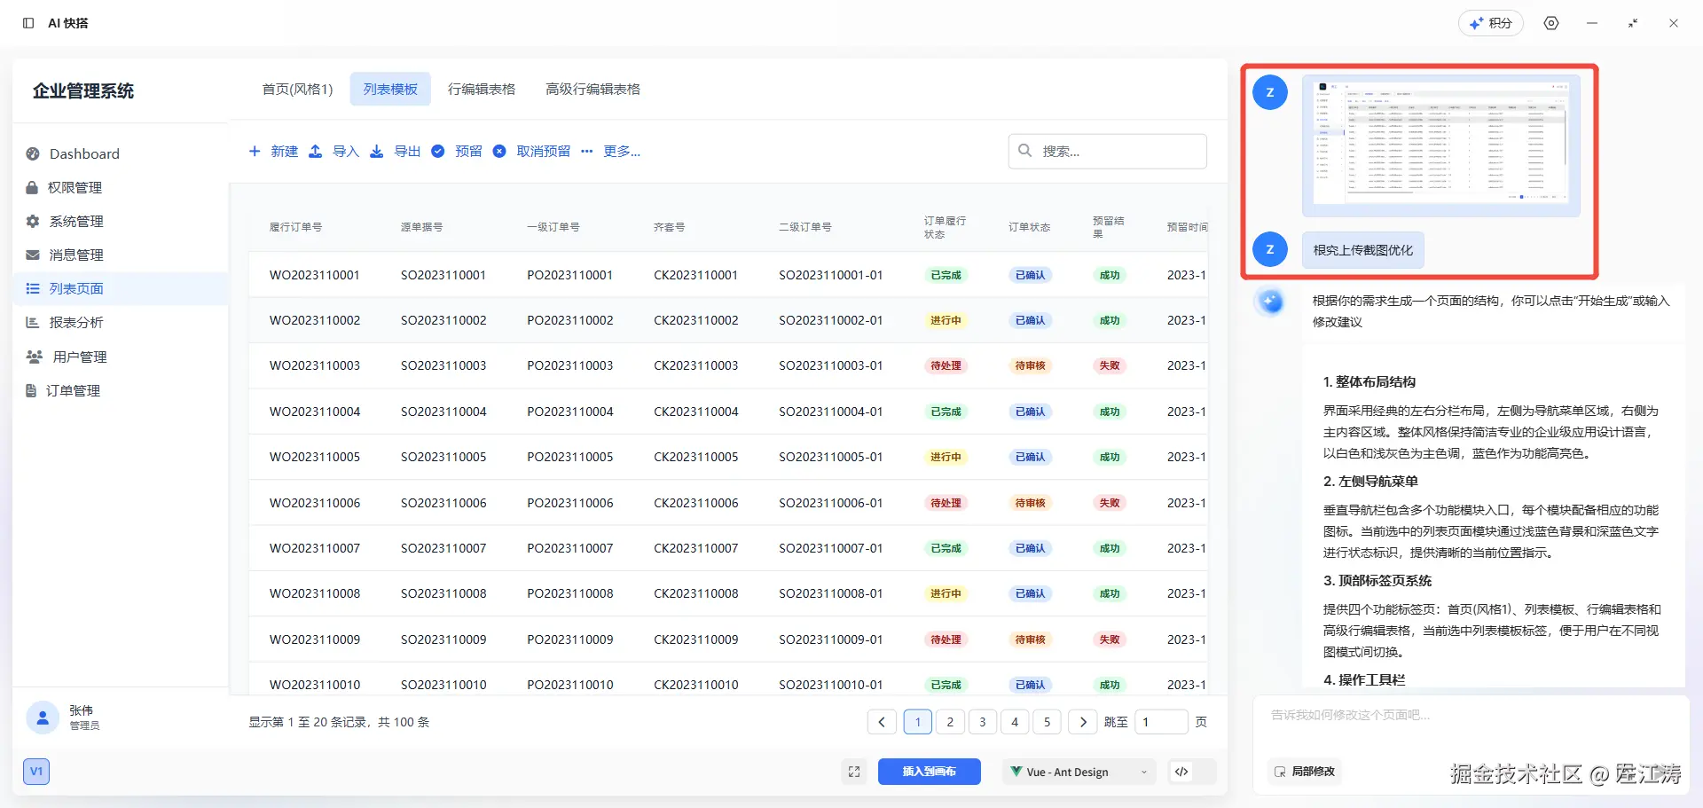Open the 积分 points button
The image size is (1703, 808).
pos(1491,23)
